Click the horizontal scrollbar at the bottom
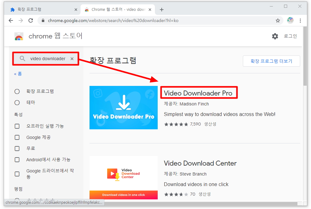The width and height of the screenshot is (311, 209). point(201,204)
